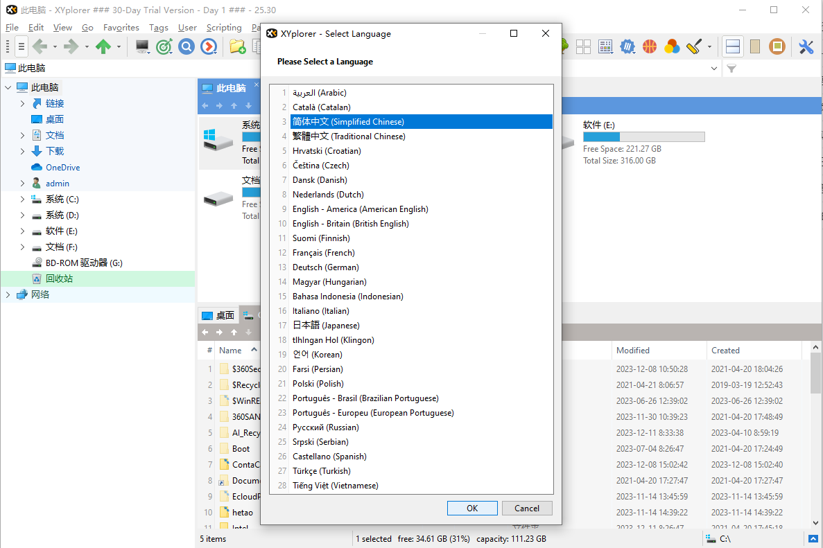
Task: Open the Favorites menu
Action: [x=121, y=28]
